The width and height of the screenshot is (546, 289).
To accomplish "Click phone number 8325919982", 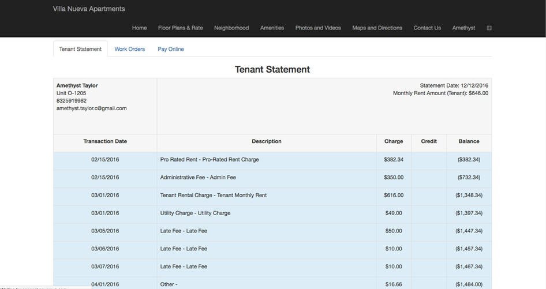I will [72, 100].
